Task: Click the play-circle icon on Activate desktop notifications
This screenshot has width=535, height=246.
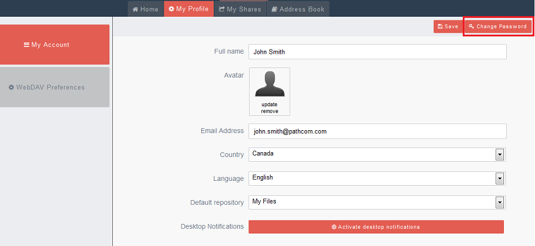Action: point(334,227)
